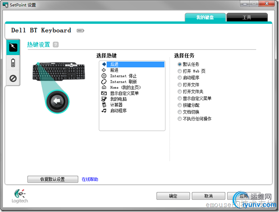Screen dimensions: 279x212
Task: Select the 显示自定义菜单 radio button
Action: pyautogui.click(x=179, y=98)
